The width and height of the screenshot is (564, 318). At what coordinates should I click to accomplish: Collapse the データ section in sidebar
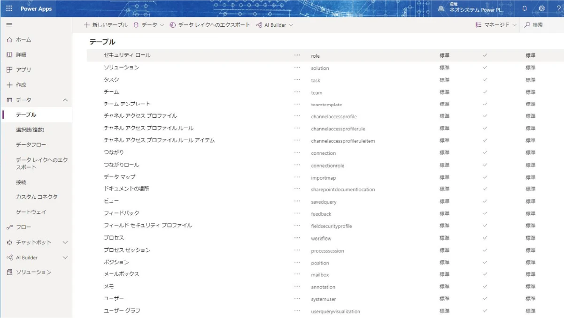[65, 100]
